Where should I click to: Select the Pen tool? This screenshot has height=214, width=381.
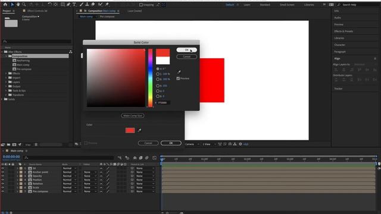point(68,4)
